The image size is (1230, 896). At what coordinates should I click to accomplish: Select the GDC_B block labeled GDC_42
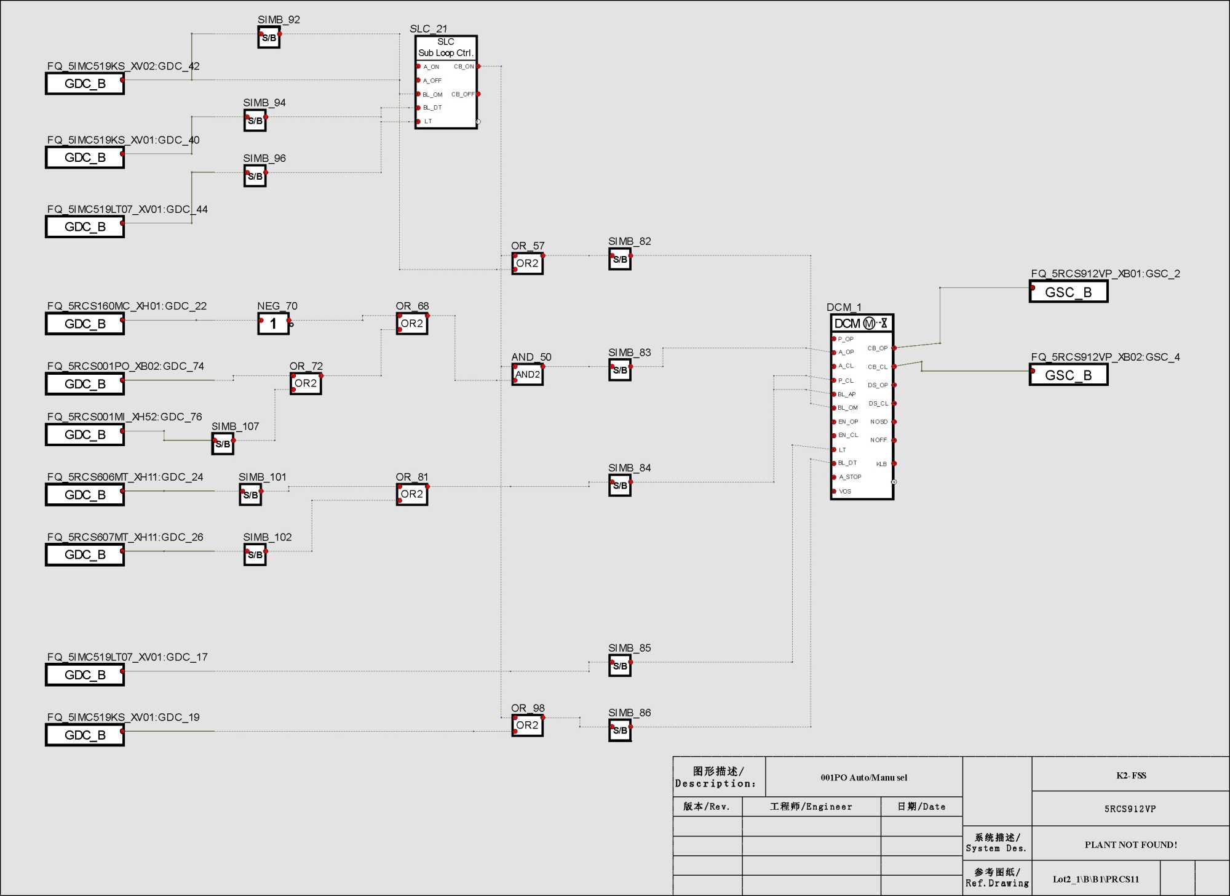click(x=85, y=84)
